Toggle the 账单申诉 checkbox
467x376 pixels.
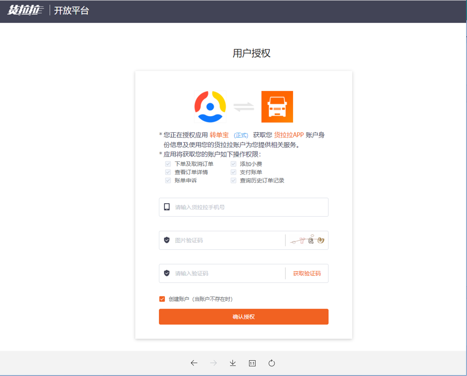(x=168, y=181)
